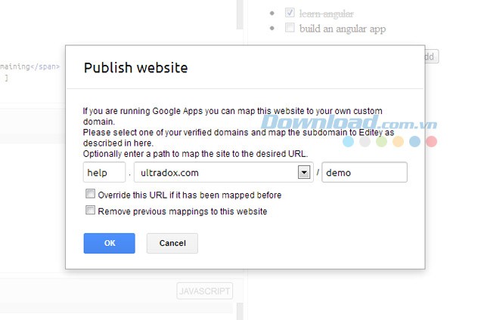Check Remove previous mappings option
Image resolution: width=484 pixels, height=320 pixels.
pyautogui.click(x=91, y=211)
